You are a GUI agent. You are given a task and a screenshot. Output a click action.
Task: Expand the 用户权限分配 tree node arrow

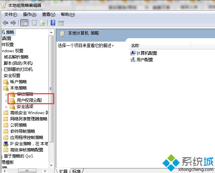pos(6,101)
